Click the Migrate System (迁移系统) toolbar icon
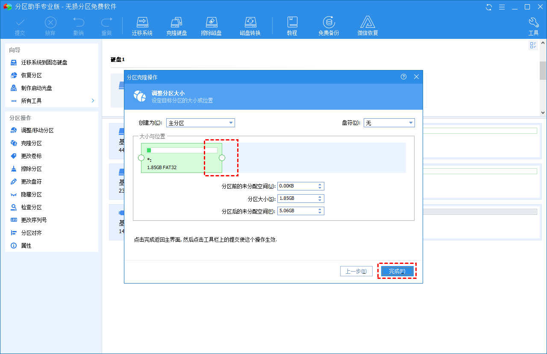The image size is (547, 354). coord(142,26)
